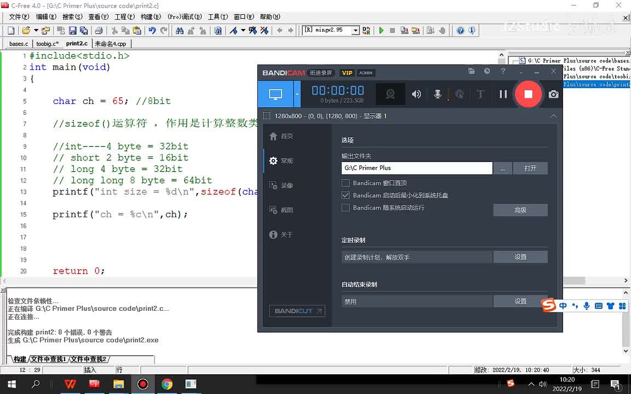Show hidden system tray icons chevron
This screenshot has height=394, width=631.
[531, 384]
